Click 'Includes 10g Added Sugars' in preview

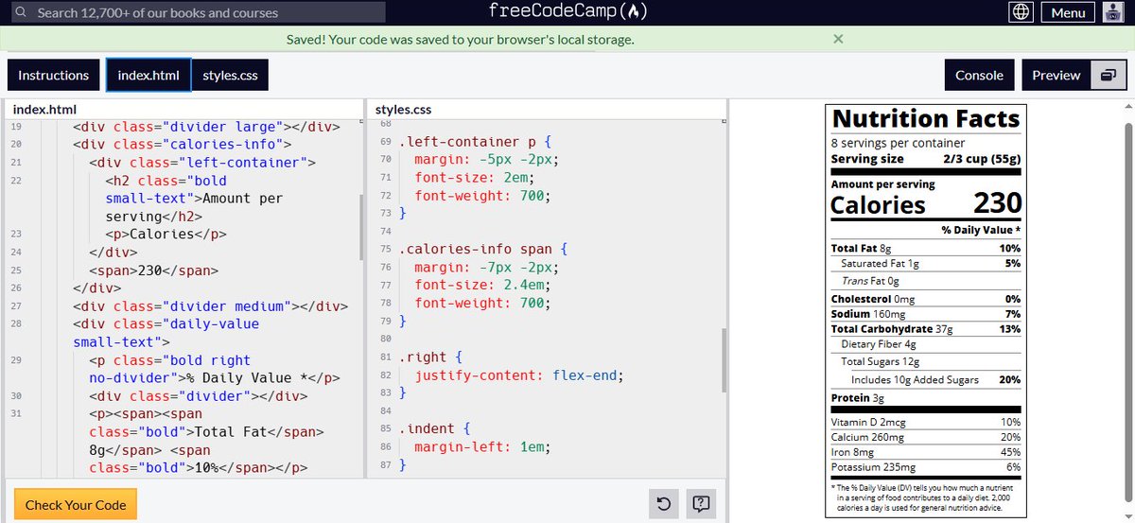click(915, 379)
